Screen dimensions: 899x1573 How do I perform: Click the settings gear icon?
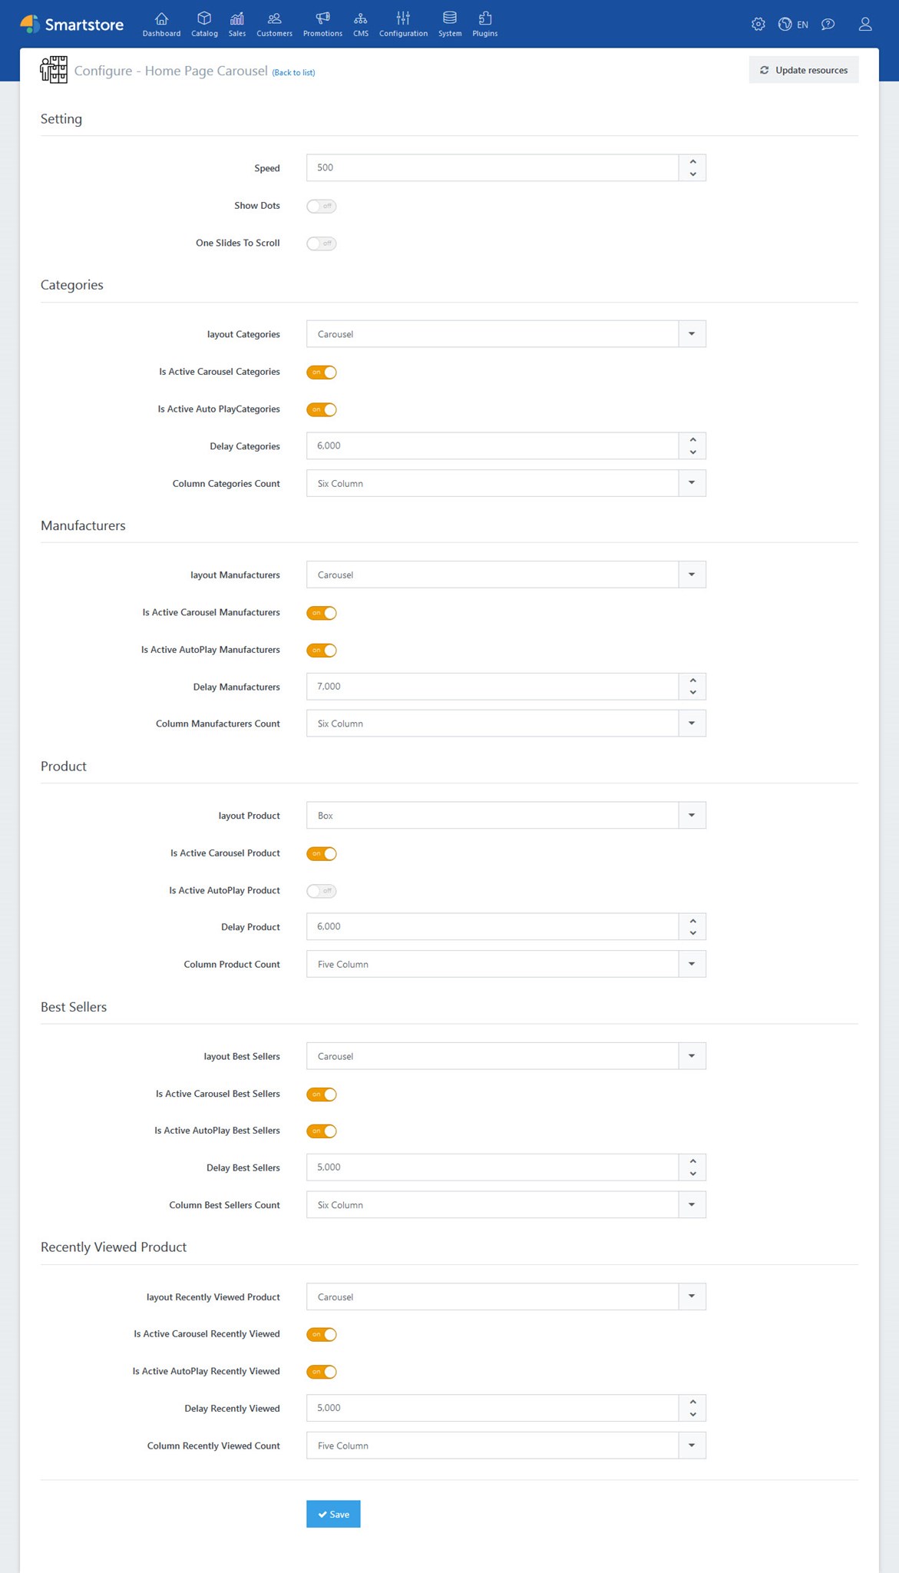point(759,25)
